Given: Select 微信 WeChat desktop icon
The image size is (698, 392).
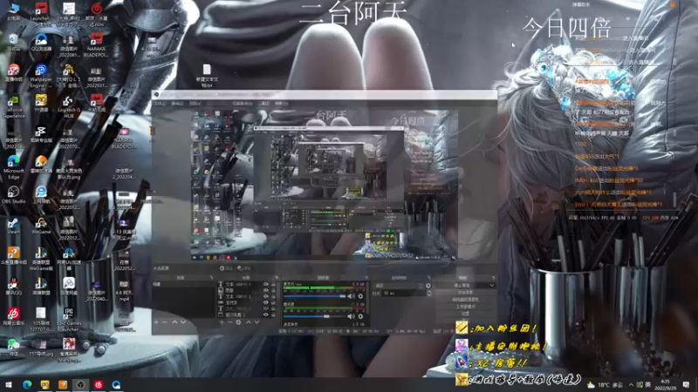Looking at the screenshot, I should coord(13,348).
